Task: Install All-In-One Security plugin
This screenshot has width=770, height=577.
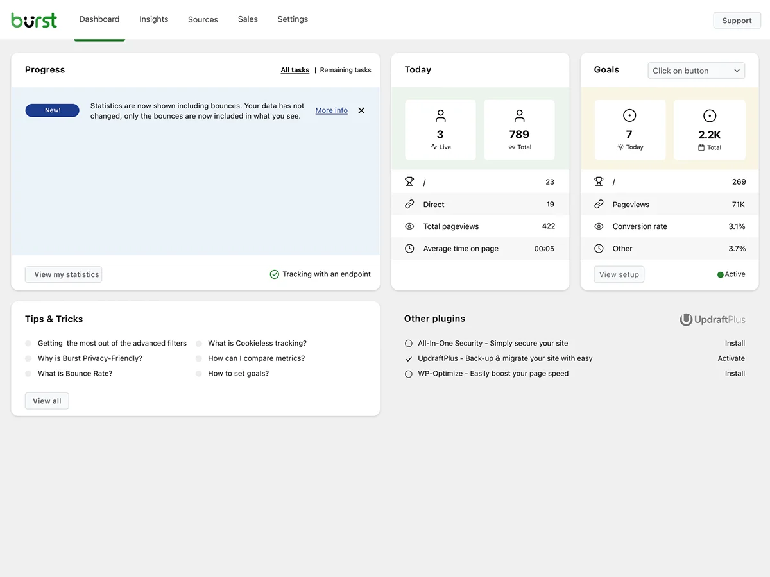Action: (735, 343)
